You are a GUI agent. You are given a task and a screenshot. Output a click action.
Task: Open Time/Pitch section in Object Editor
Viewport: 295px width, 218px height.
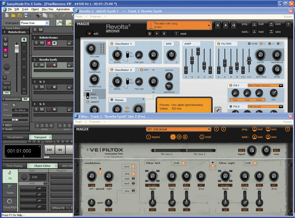10,204
